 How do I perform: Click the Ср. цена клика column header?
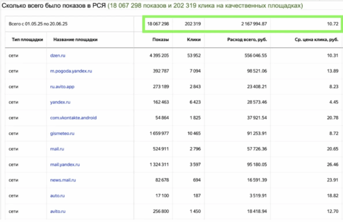pos(316,40)
